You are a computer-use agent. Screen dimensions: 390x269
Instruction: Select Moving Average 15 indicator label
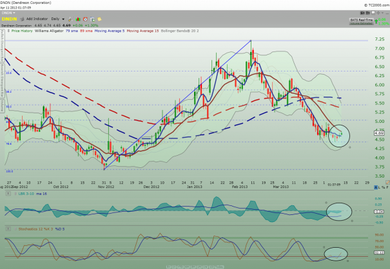click(142, 31)
